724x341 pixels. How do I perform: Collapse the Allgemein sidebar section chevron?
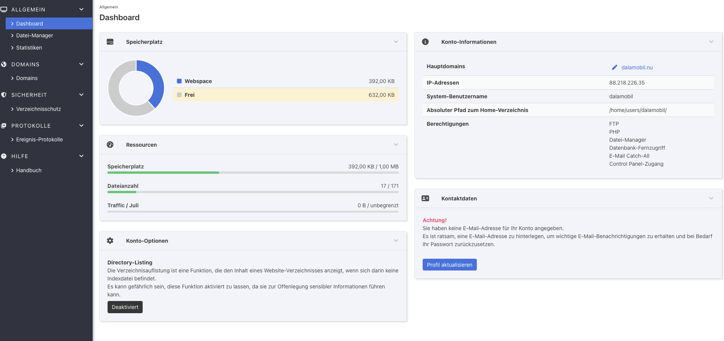81,10
